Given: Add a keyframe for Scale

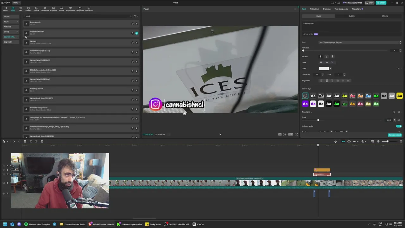Looking at the screenshot, I should pos(399,120).
